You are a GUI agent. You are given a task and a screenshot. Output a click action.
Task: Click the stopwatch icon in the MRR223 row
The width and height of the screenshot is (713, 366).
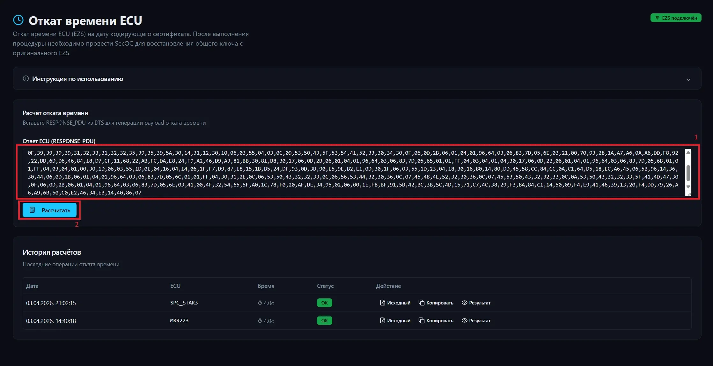[x=260, y=321]
